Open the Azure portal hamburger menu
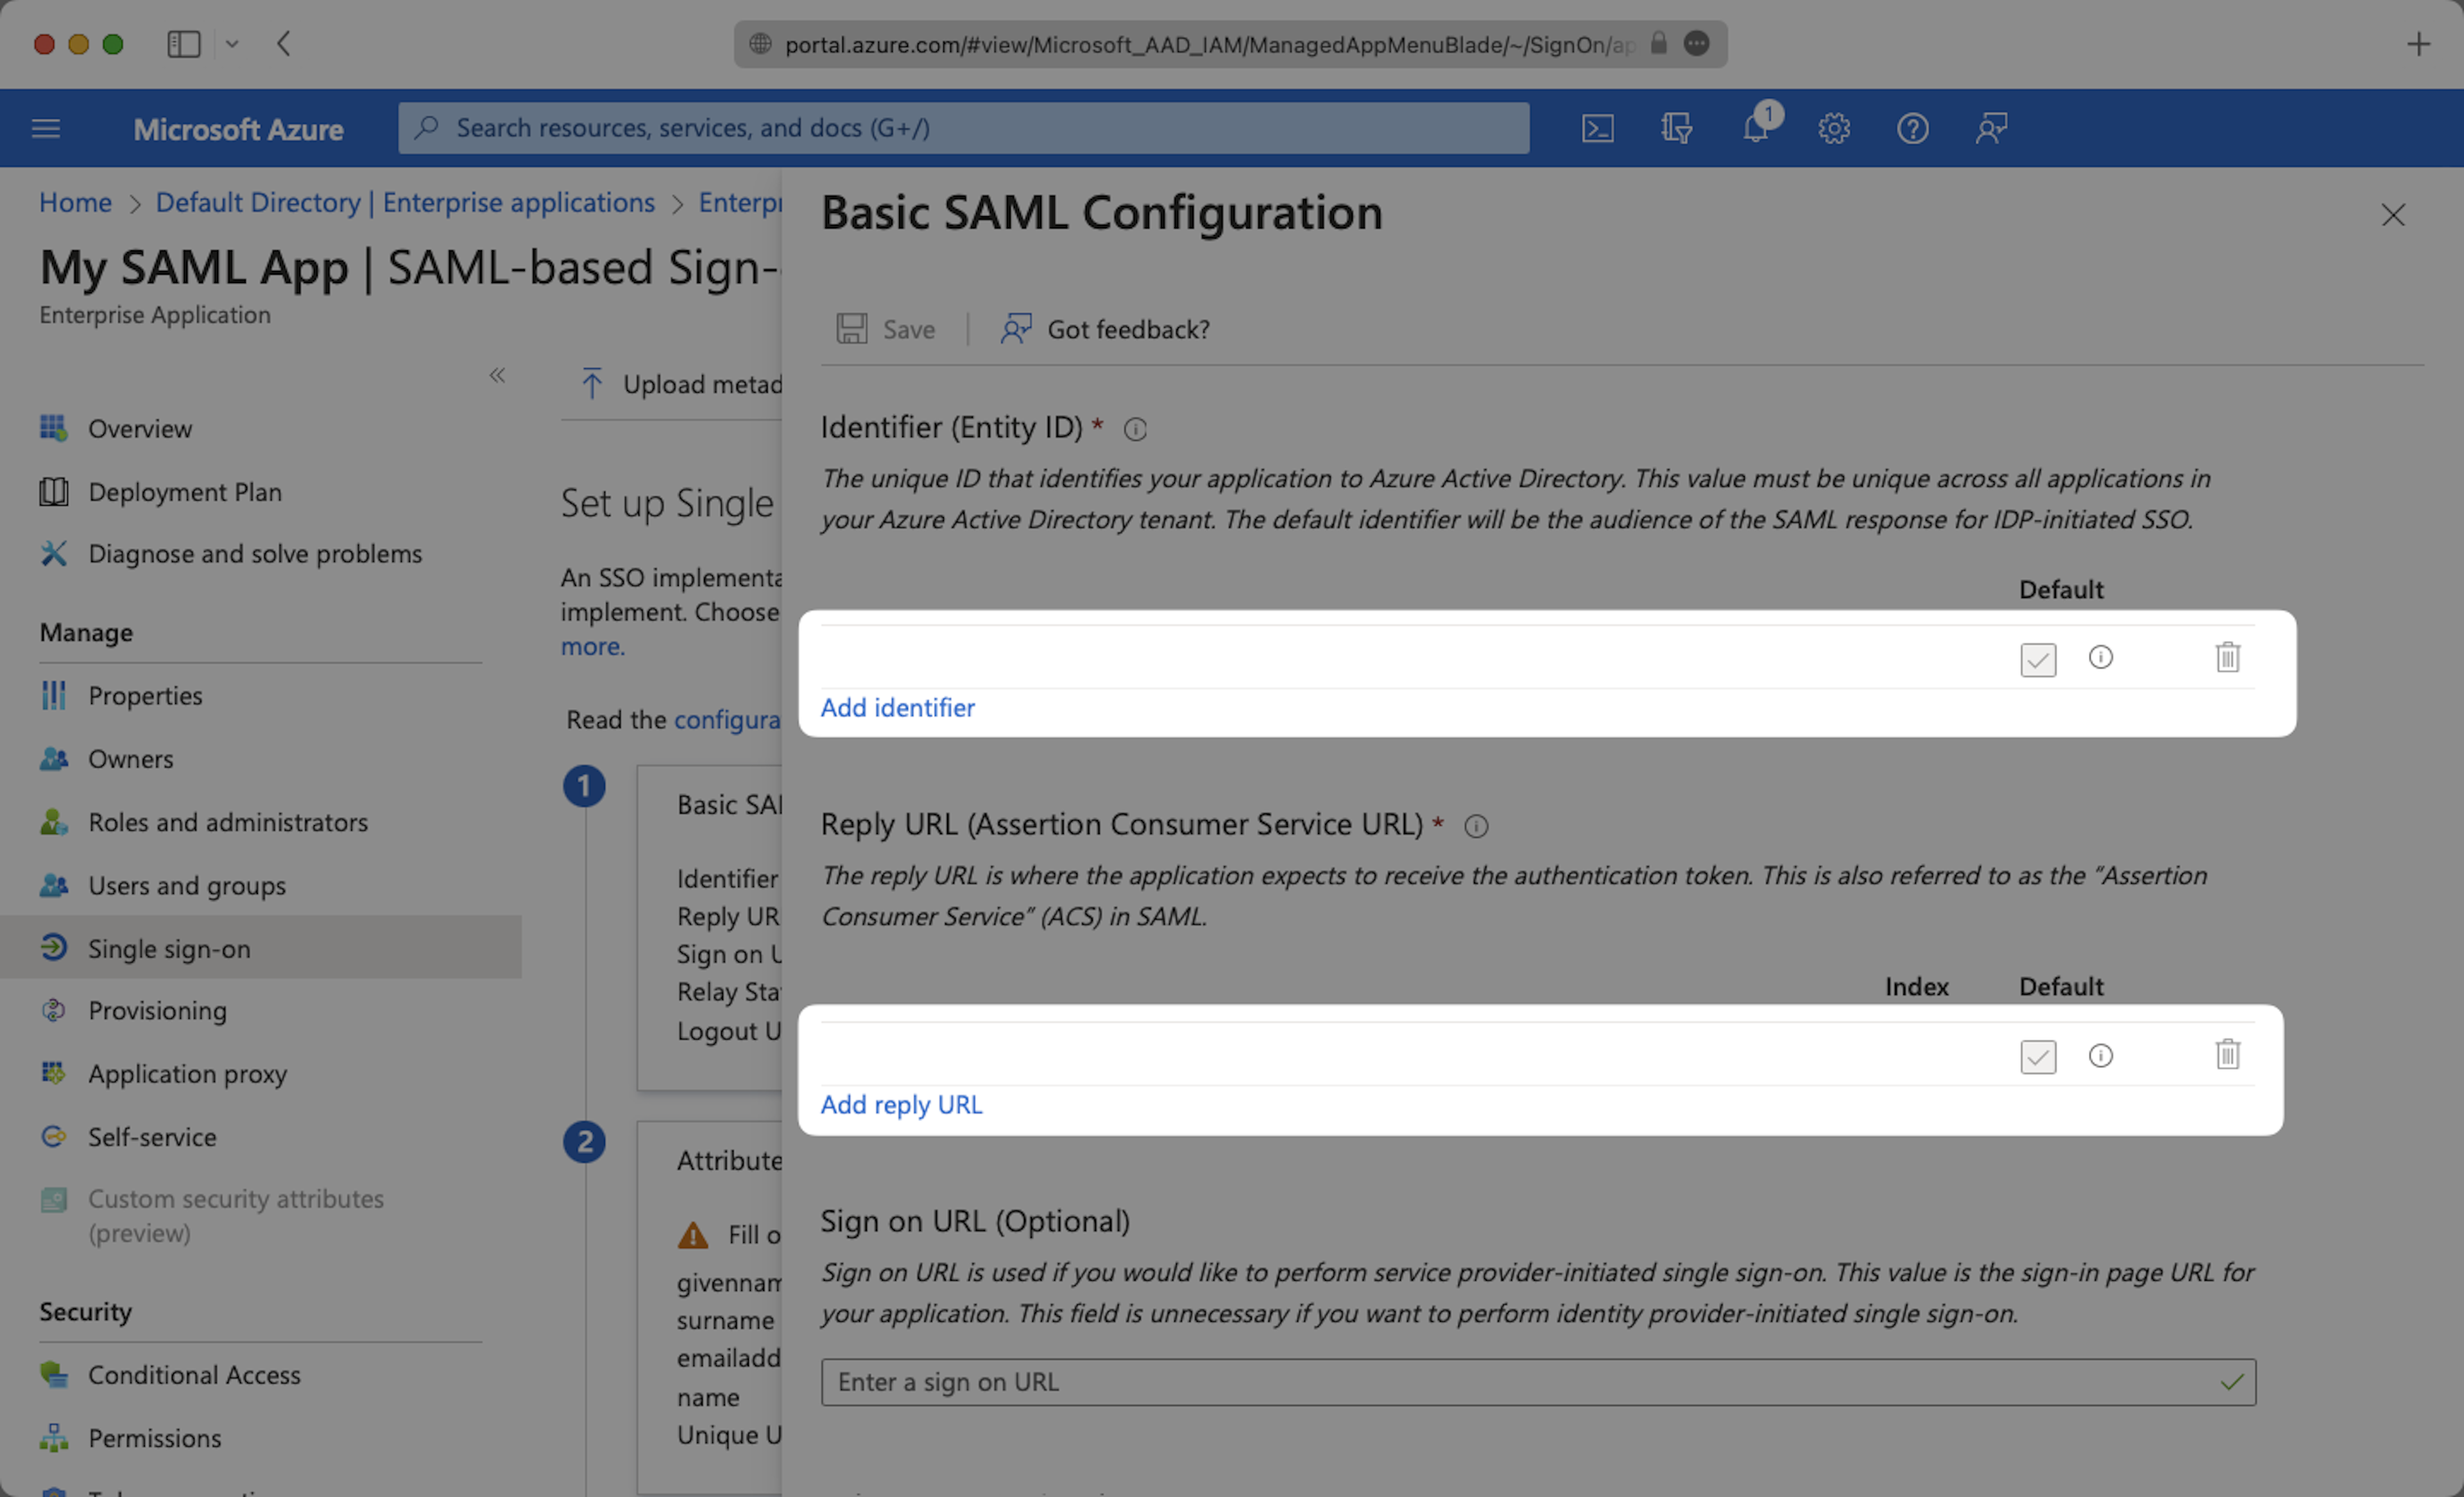The image size is (2464, 1497). [46, 128]
